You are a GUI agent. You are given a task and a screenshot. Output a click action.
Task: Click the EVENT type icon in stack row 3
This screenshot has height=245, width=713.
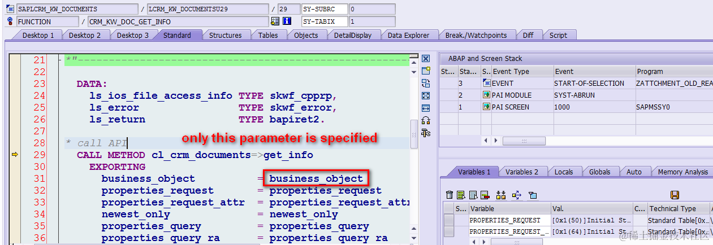pos(486,83)
